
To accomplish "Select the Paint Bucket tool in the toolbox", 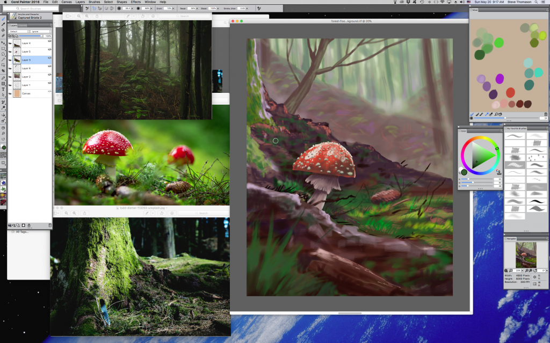I will (x=3, y=30).
